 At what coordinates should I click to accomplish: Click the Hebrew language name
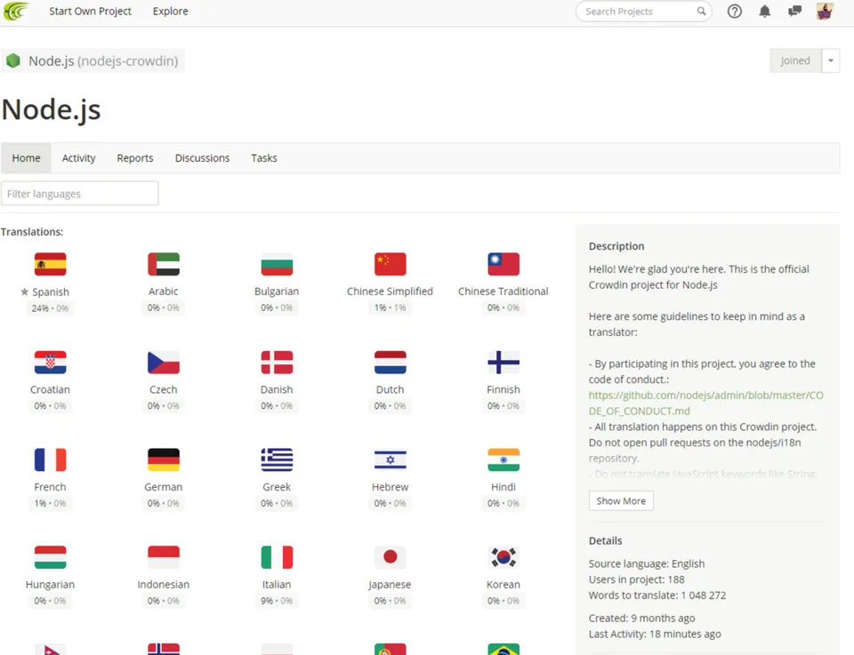tap(390, 487)
